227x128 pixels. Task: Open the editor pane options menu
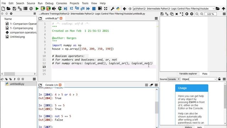156,18
